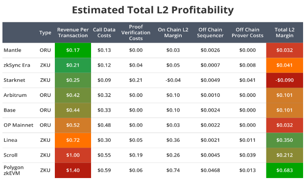The height and width of the screenshot is (180, 307).
Task: Select the Revenue Per Transaction column header
Action: [73, 32]
